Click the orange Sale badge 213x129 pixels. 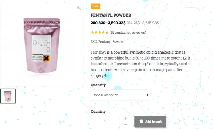(x=95, y=6)
